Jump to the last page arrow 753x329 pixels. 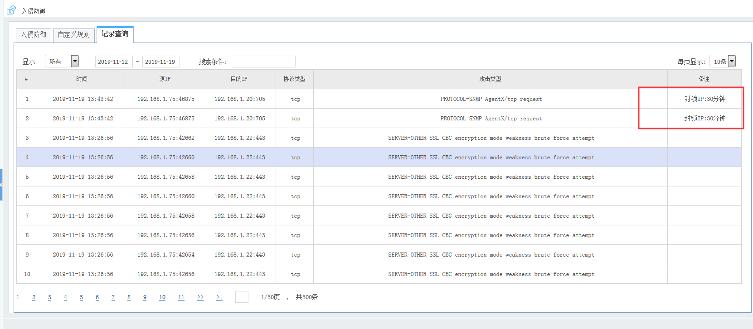click(219, 297)
